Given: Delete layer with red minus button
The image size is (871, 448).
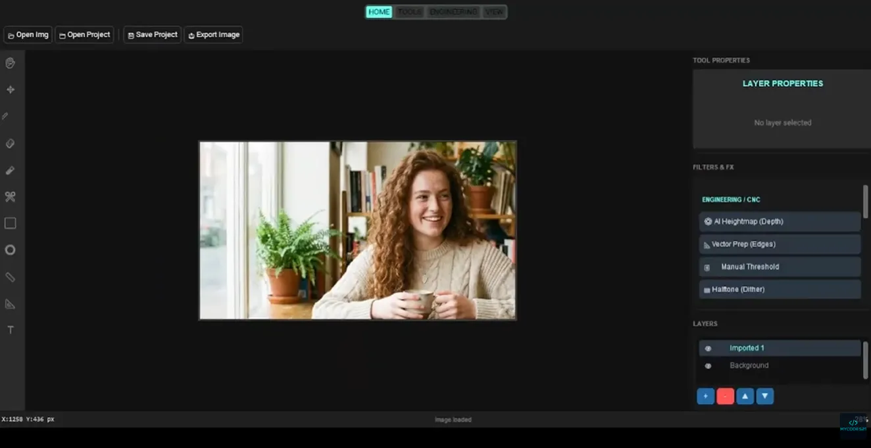Looking at the screenshot, I should coord(725,396).
